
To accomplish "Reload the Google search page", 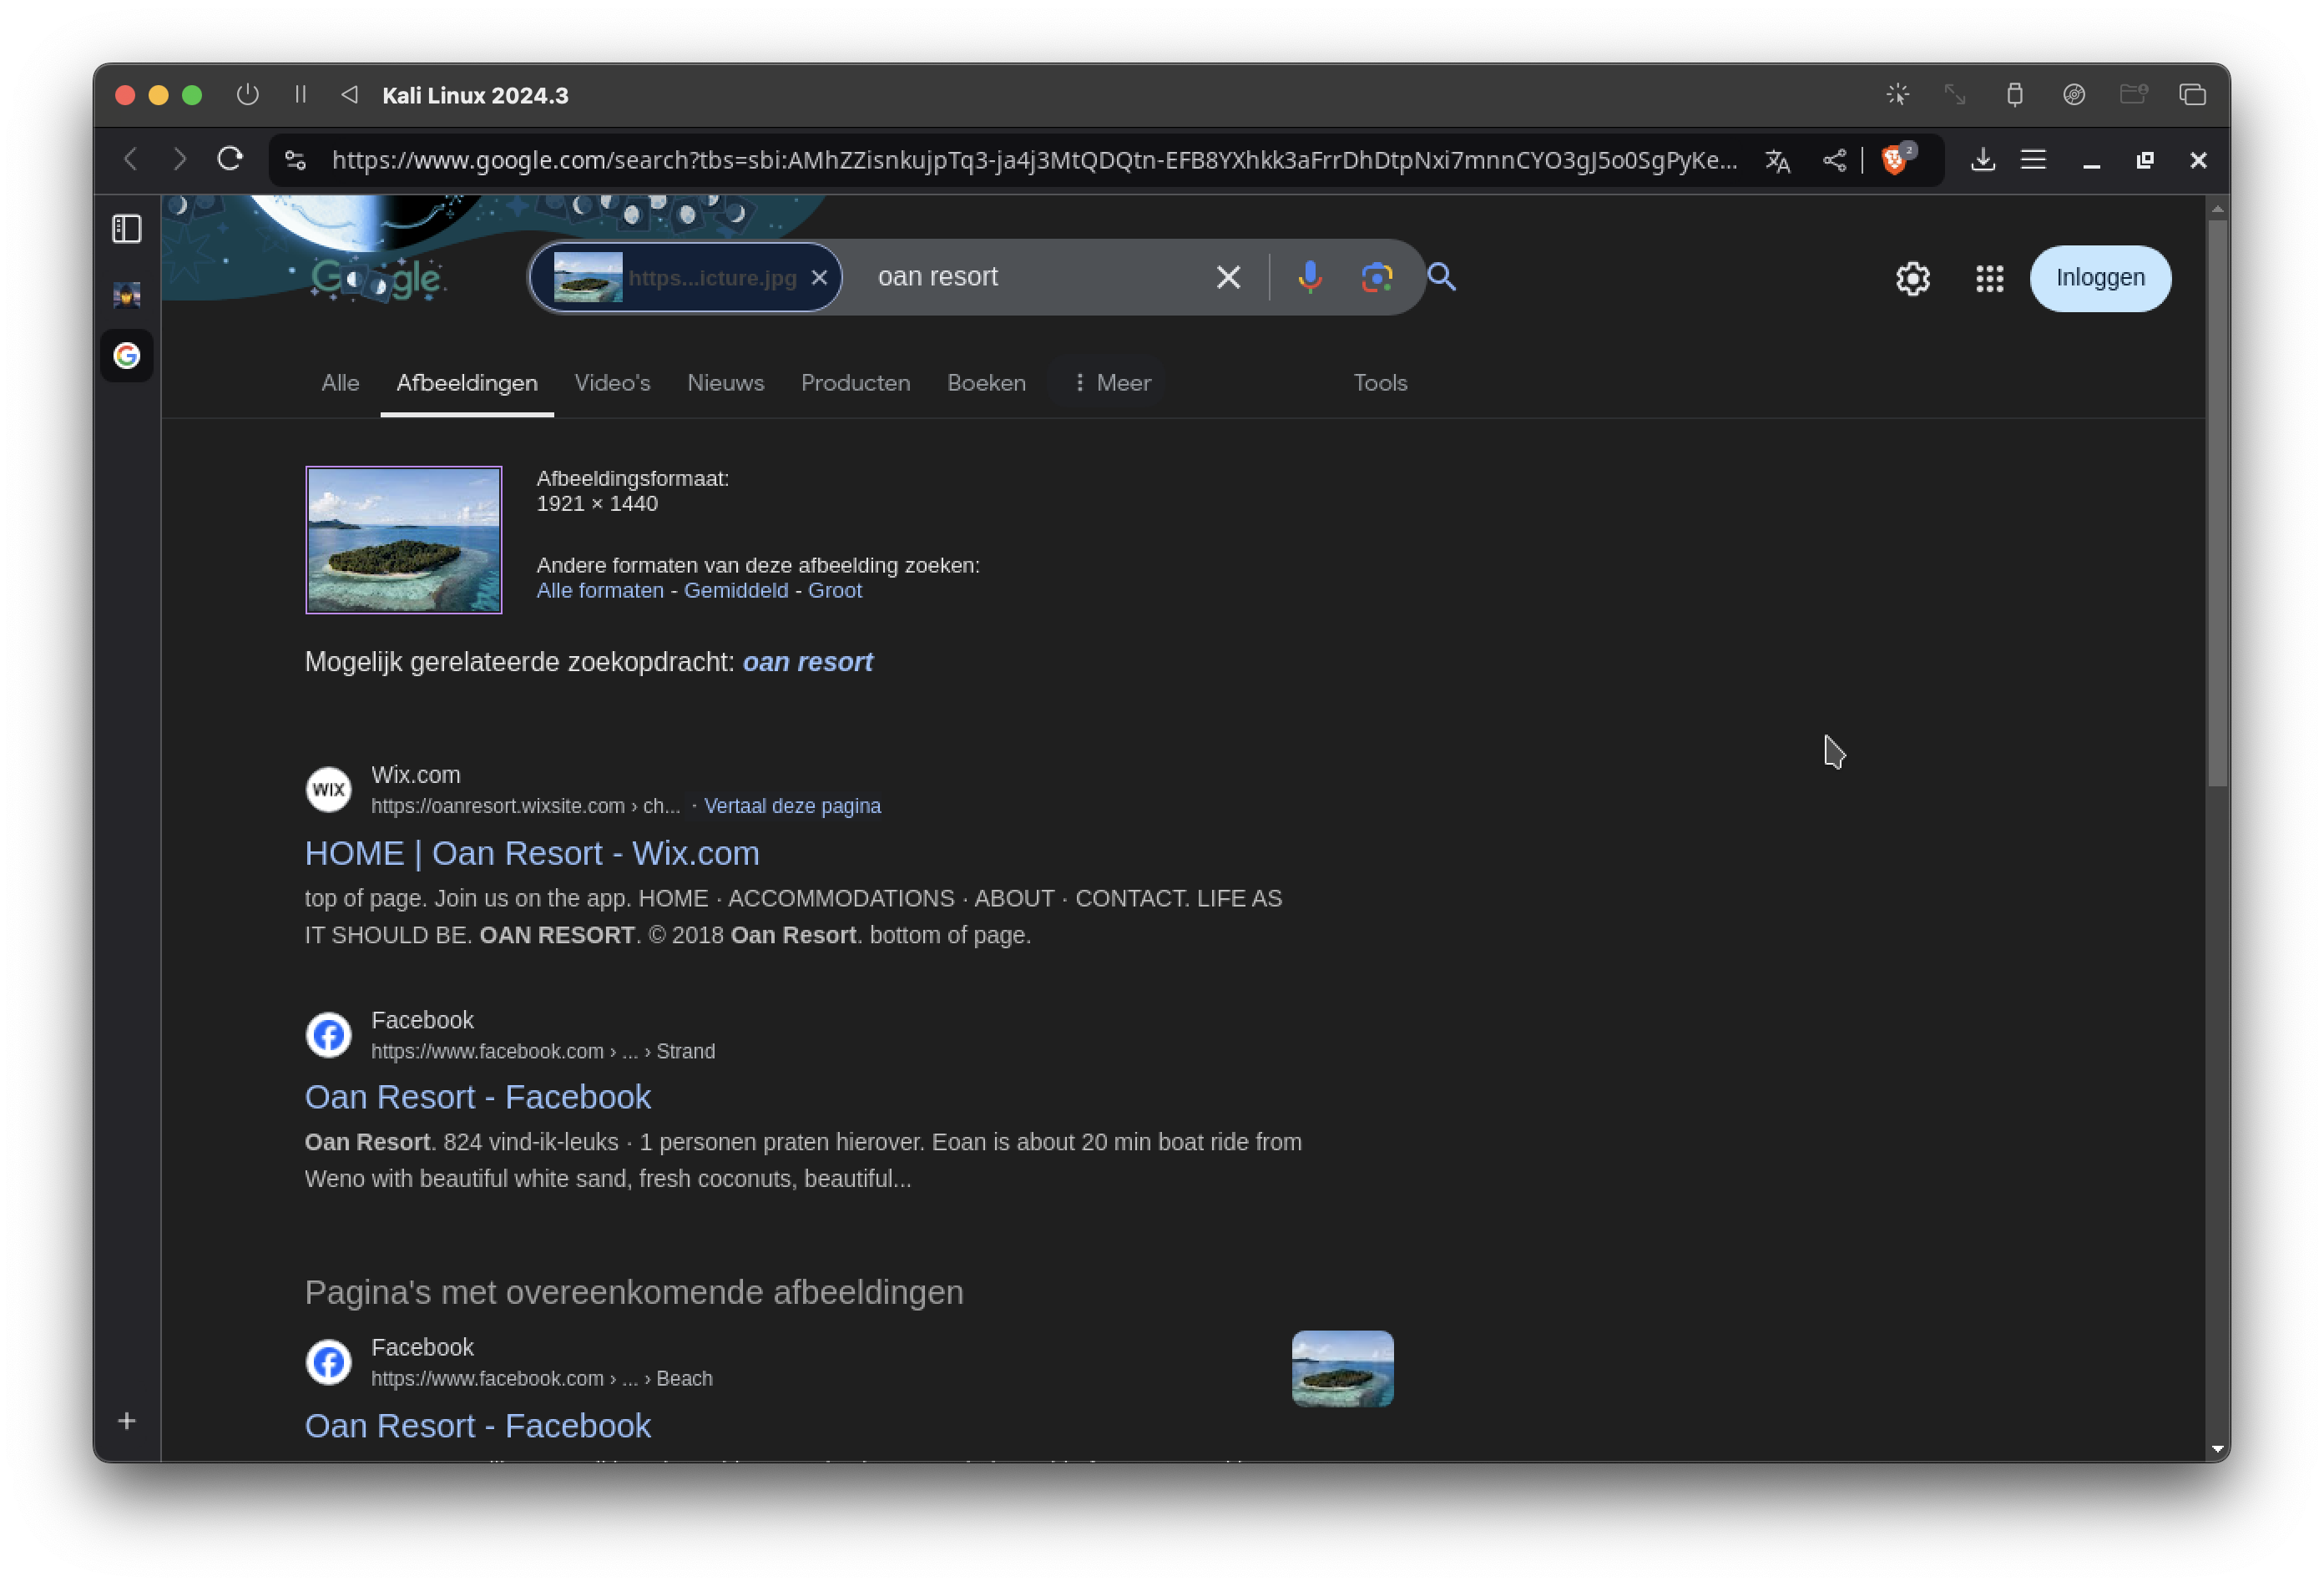I will point(230,160).
